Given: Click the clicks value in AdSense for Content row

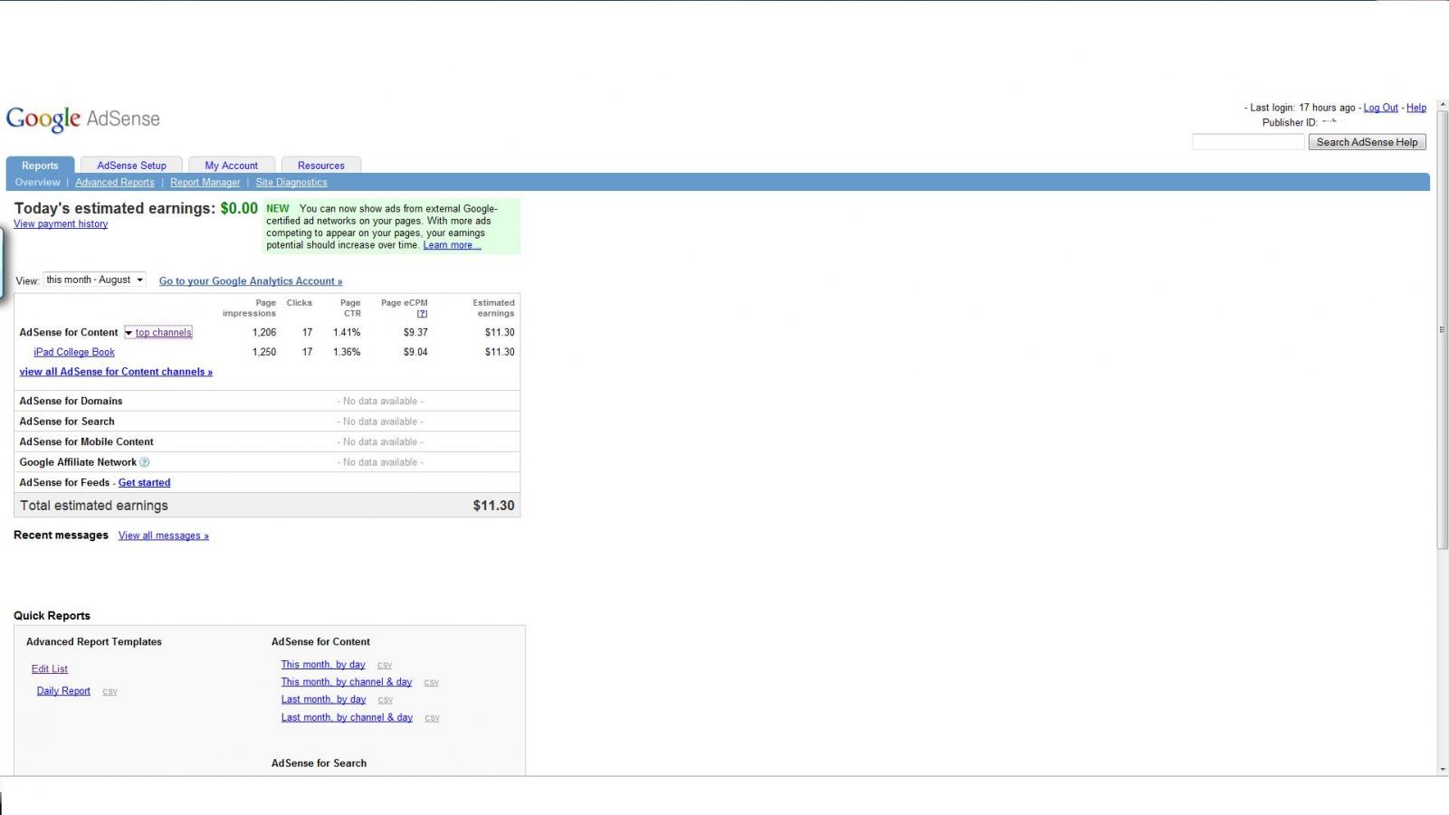Looking at the screenshot, I should 308,333.
